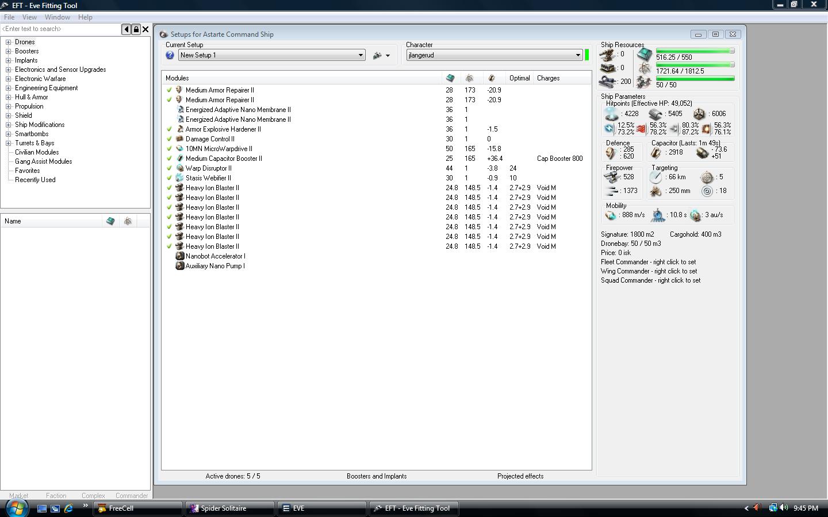The height and width of the screenshot is (517, 828).
Task: Select the Damage Control II module icon
Action: point(179,139)
